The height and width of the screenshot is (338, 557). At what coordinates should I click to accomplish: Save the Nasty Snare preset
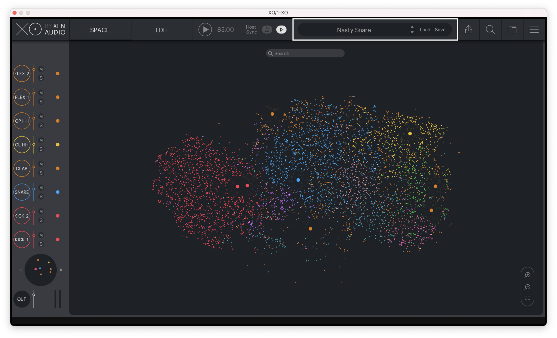point(441,30)
